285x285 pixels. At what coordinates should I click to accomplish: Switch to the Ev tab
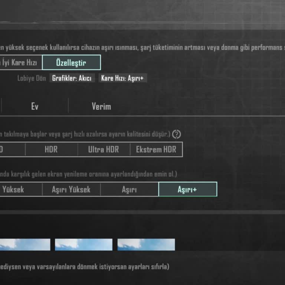35,107
